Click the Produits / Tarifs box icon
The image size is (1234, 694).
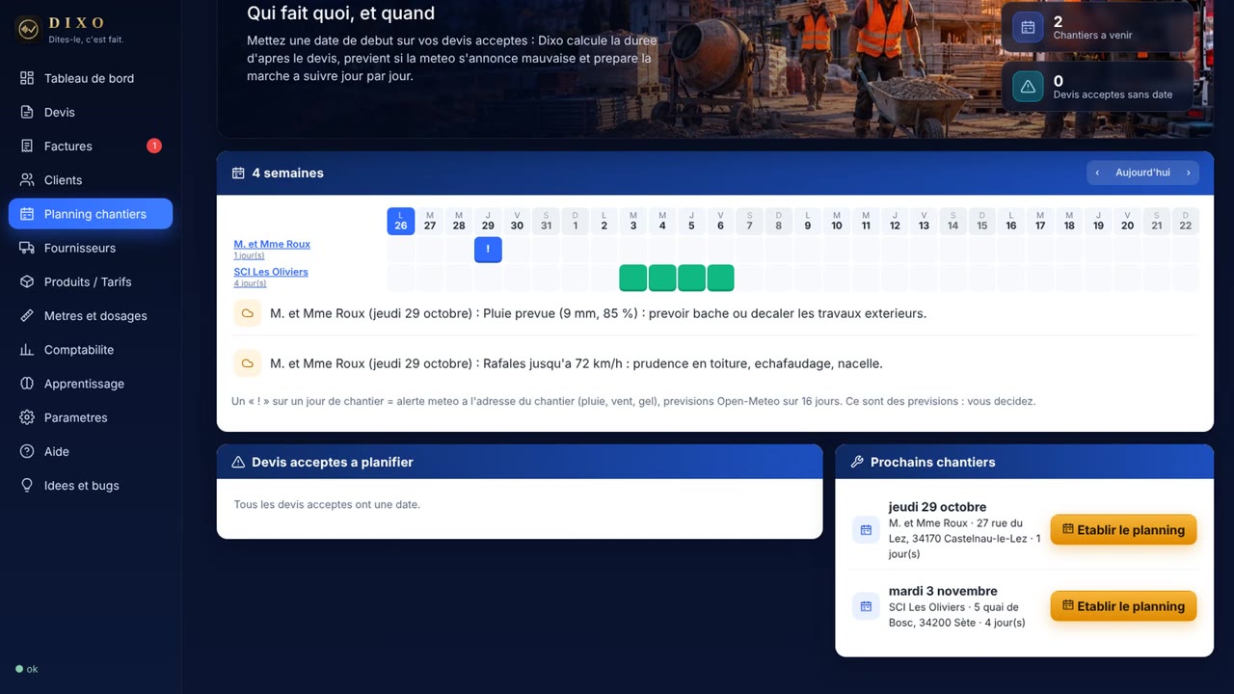click(27, 281)
